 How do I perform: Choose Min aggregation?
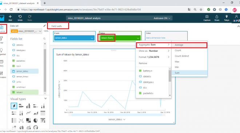click(x=189, y=67)
